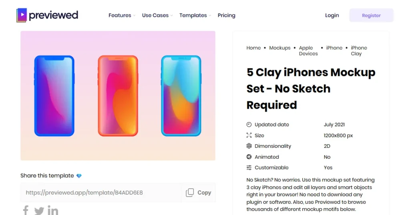Viewport: 410px width, 215px height.
Task: Click the Previewed logo icon
Action: 22,15
